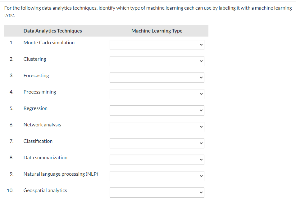Viewport: 296px width, 202px height.
Task: Open the dropdown next to Clustering
Action: tap(157, 61)
